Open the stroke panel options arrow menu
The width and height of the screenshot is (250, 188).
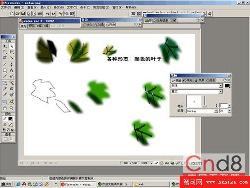tap(229, 80)
